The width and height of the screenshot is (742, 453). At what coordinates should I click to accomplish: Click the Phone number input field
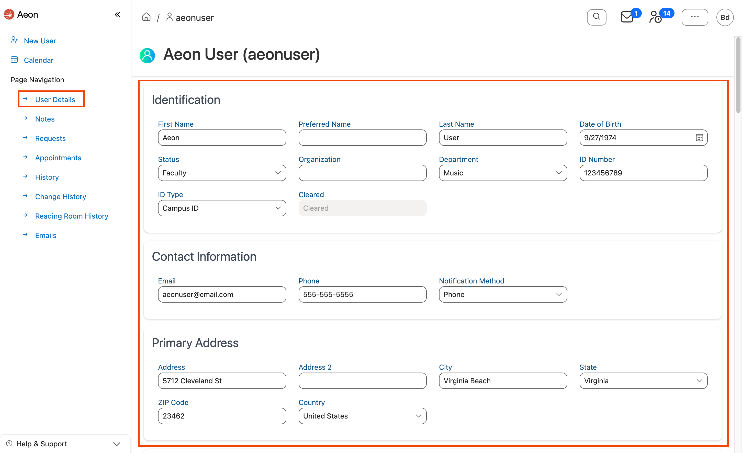pyautogui.click(x=362, y=294)
